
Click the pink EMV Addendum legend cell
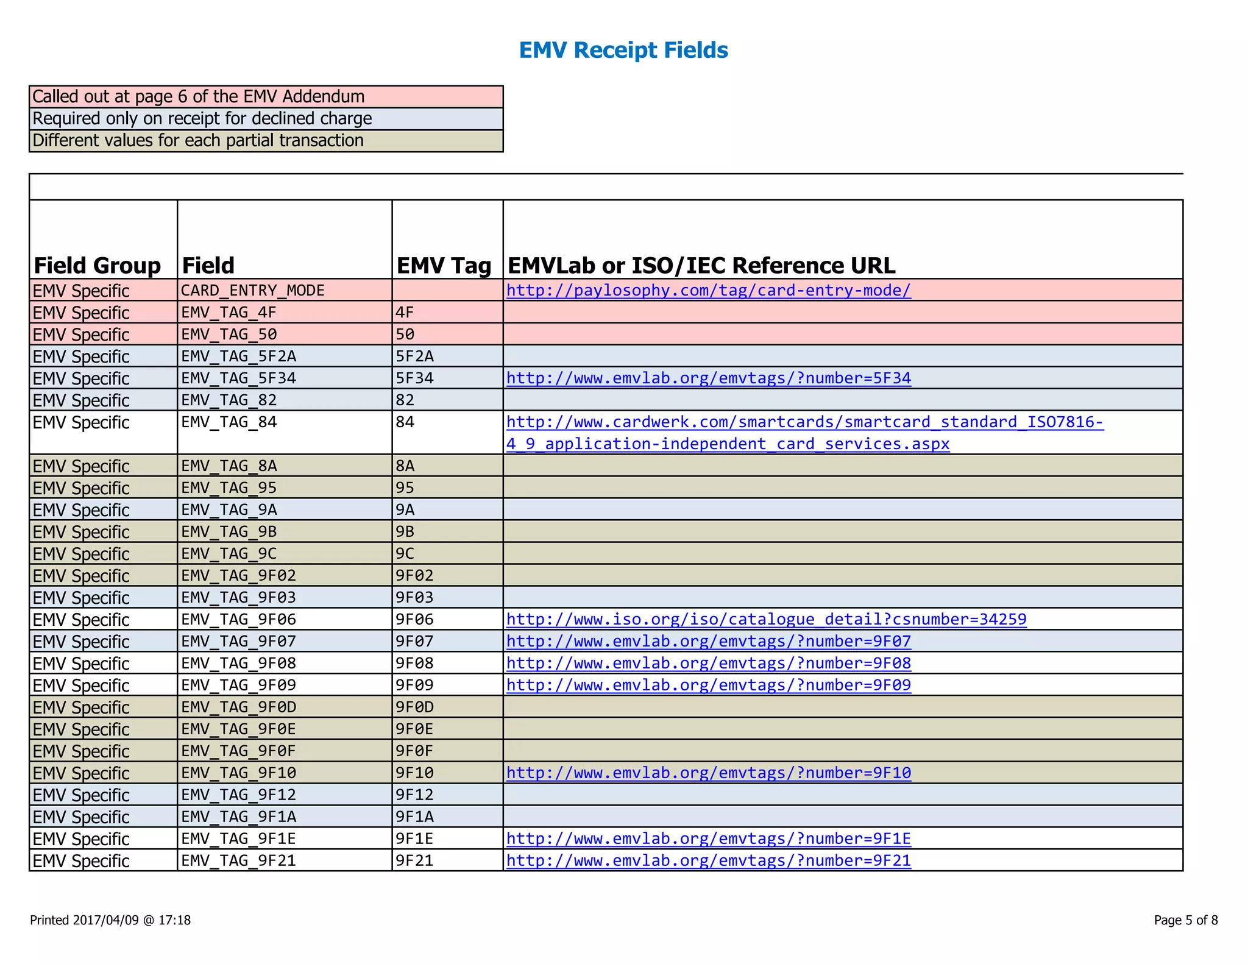(x=266, y=96)
